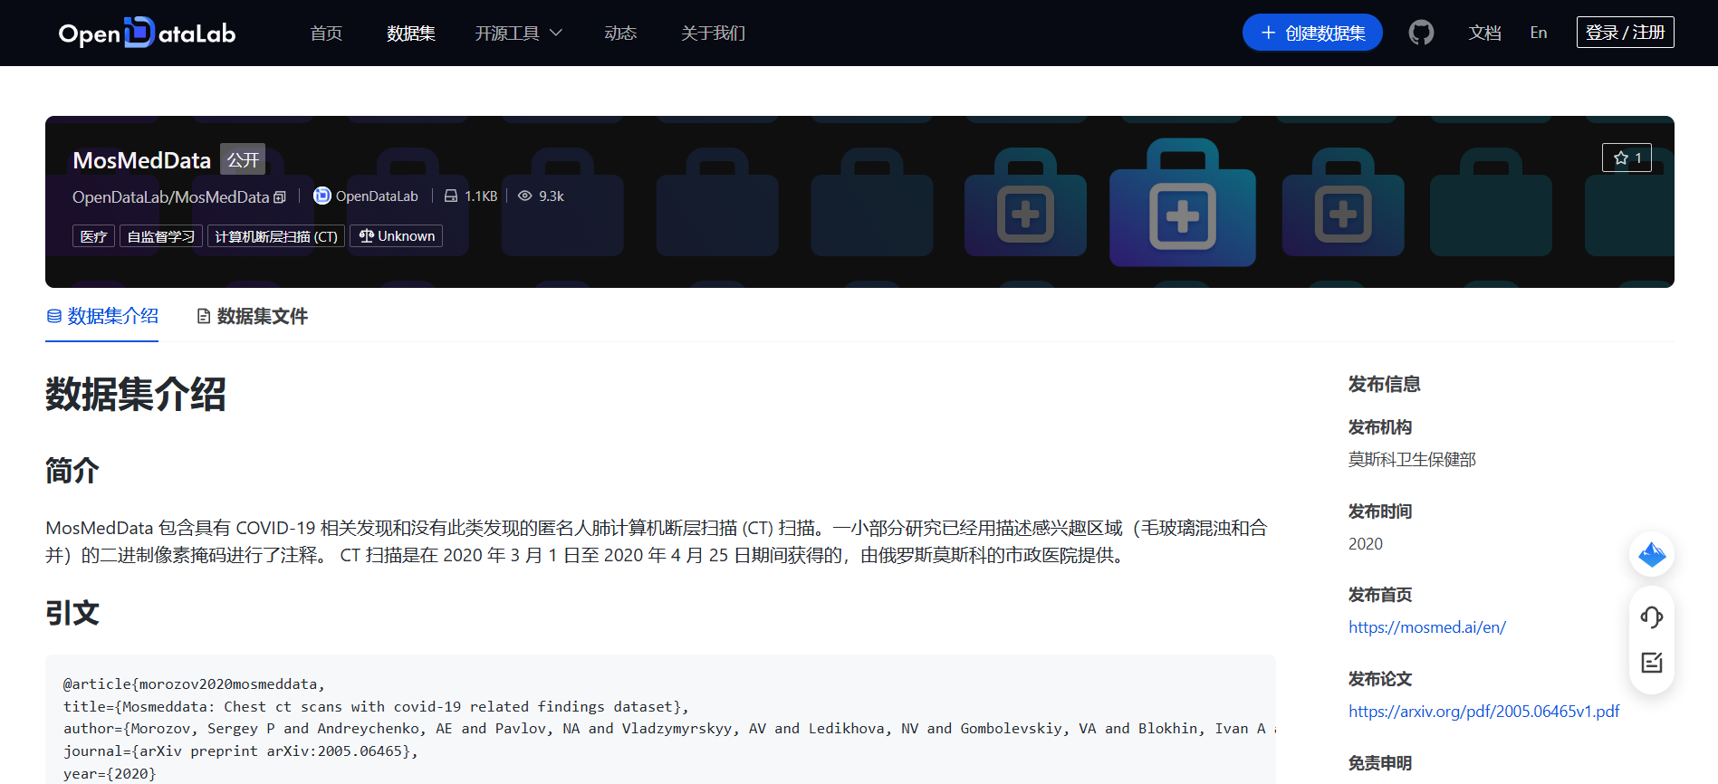The height and width of the screenshot is (784, 1718).
Task: Open the 文档 link
Action: tap(1484, 33)
